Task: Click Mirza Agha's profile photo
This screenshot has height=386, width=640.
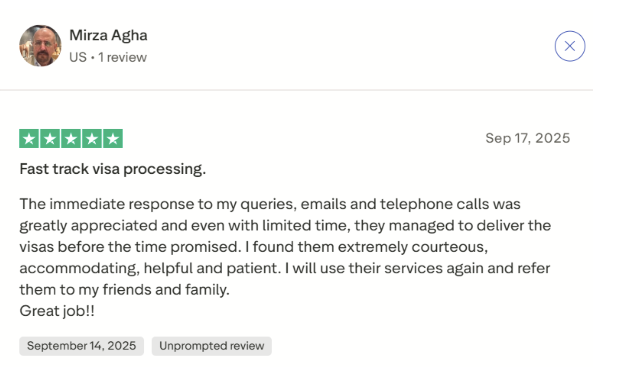Action: tap(40, 46)
